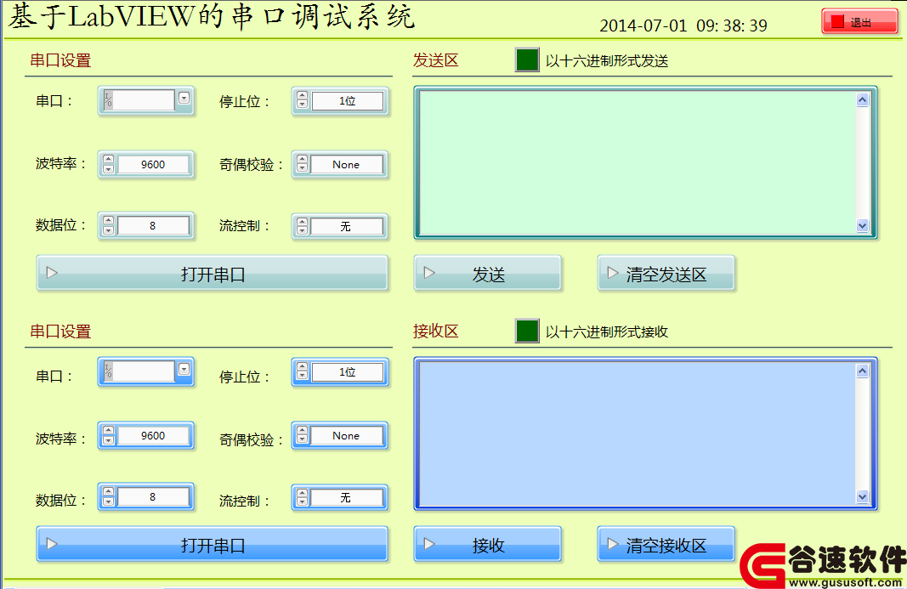Select the lower 波特率 9600 value field
The height and width of the screenshot is (589, 907).
(153, 436)
